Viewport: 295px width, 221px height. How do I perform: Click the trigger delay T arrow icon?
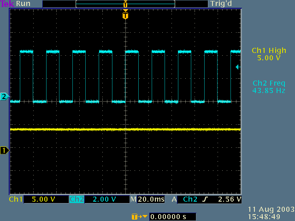tap(139, 217)
